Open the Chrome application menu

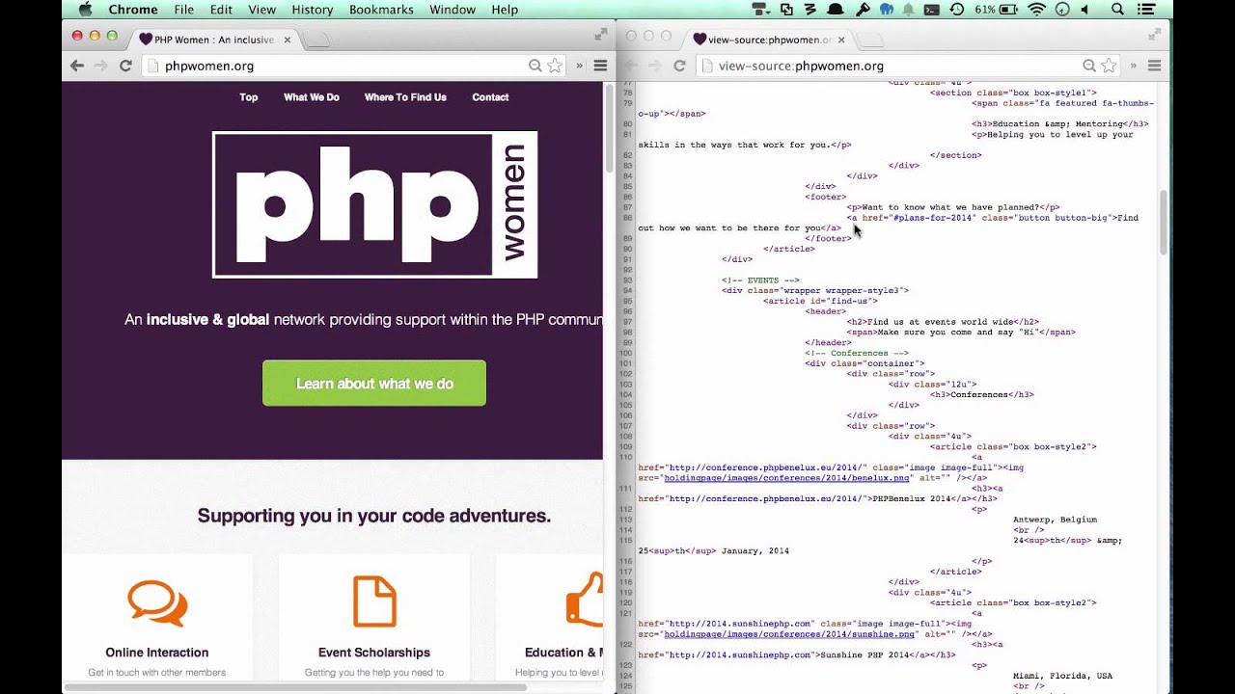click(x=133, y=10)
